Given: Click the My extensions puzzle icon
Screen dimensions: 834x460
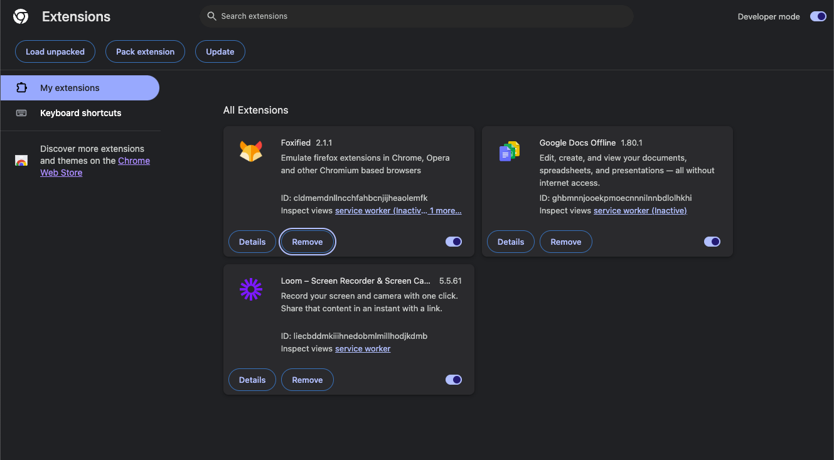Looking at the screenshot, I should click(x=21, y=88).
